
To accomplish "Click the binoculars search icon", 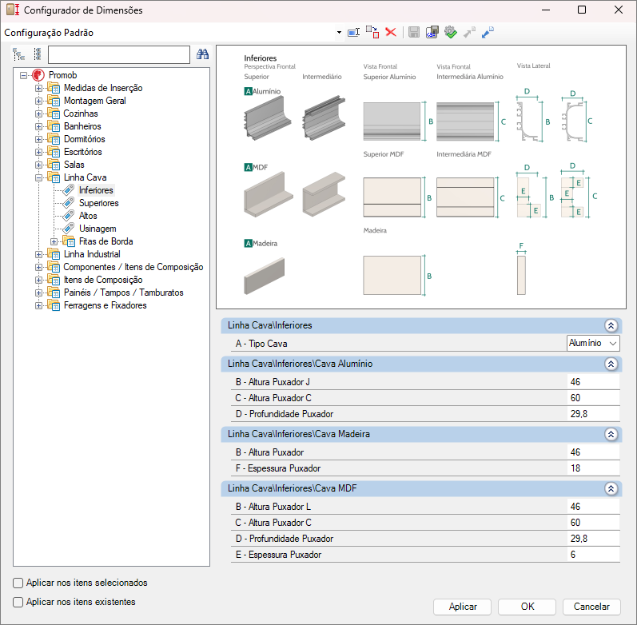I will (202, 54).
